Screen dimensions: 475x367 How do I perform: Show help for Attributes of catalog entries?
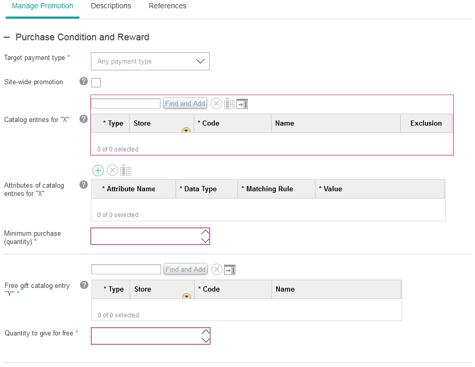84,185
